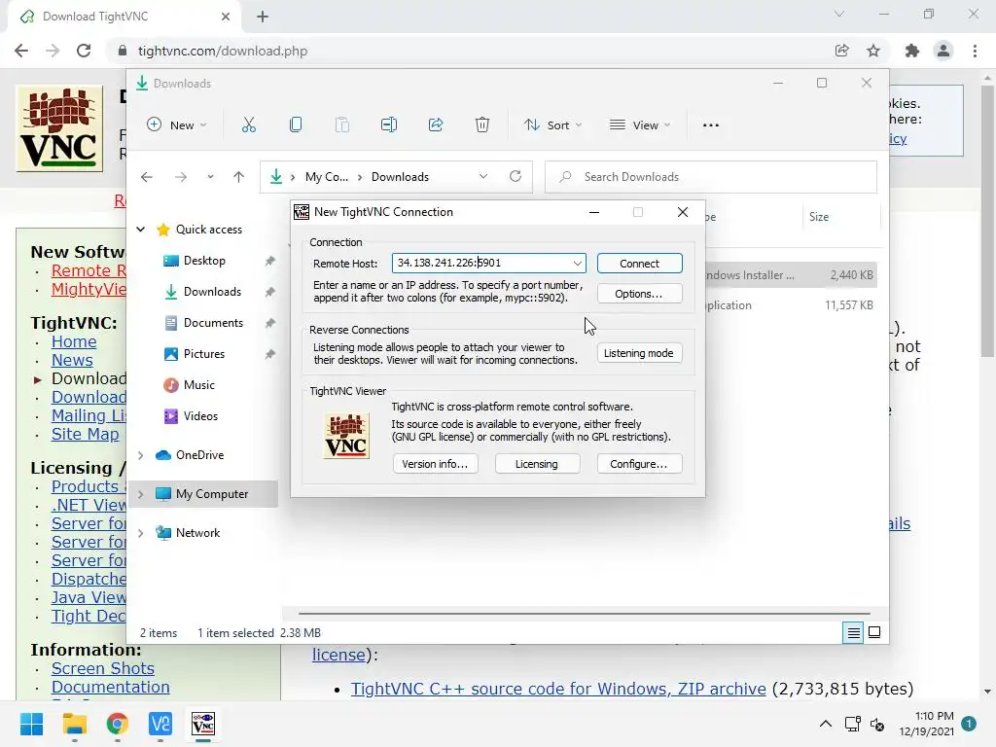Open the See more ellipsis menu in Explorer
Image resolution: width=996 pixels, height=747 pixels.
point(711,125)
